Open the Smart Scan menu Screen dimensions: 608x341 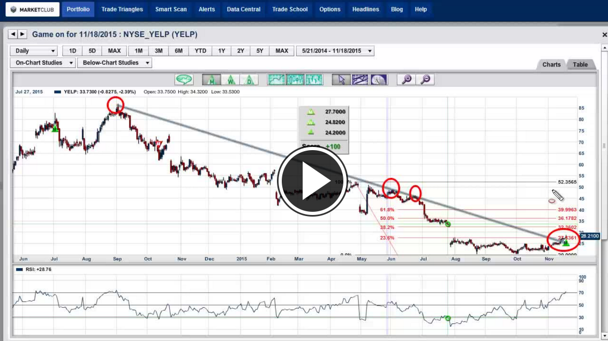pos(171,9)
